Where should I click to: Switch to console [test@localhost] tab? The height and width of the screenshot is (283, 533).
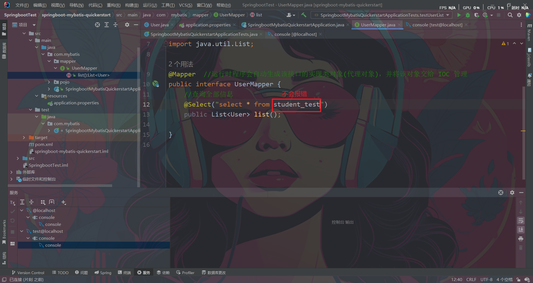pos(437,25)
